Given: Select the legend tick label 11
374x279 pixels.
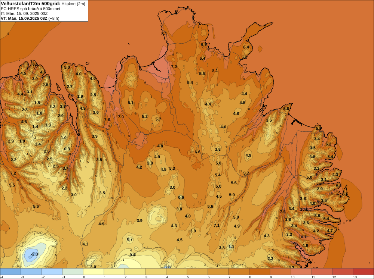Looking at the screenshot, I should 313,277.
